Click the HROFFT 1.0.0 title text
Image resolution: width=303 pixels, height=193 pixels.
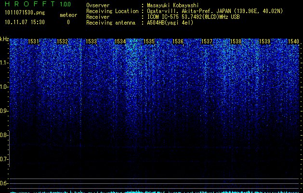point(38,4)
